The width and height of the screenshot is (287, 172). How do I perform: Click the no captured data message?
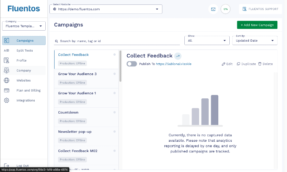pos(200,143)
